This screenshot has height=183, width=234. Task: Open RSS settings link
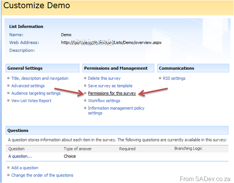click(175, 79)
